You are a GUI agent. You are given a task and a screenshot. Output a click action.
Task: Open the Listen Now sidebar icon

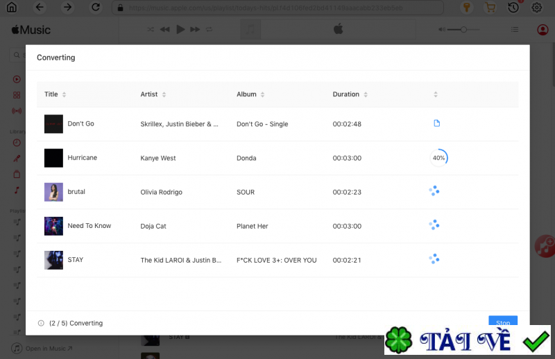[x=17, y=79]
